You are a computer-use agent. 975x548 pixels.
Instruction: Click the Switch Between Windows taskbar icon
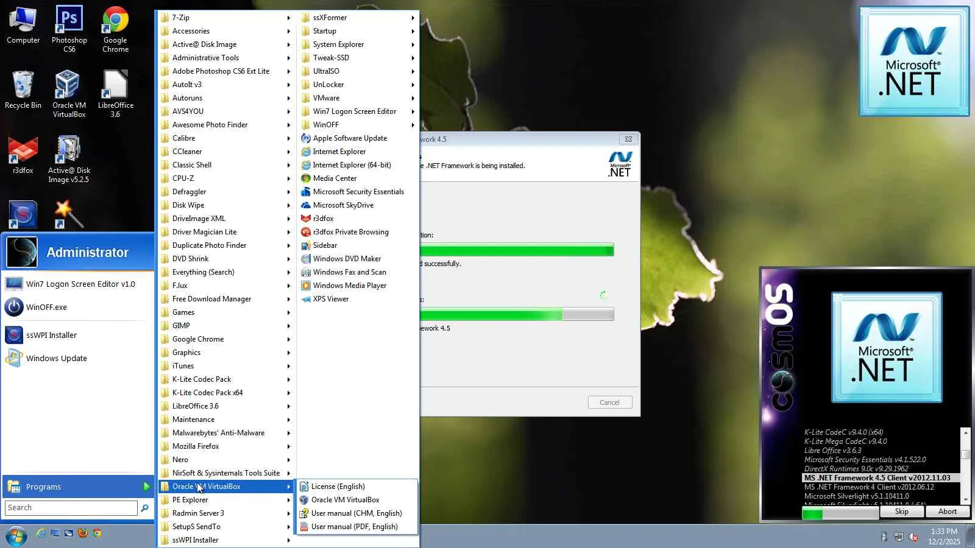(69, 533)
